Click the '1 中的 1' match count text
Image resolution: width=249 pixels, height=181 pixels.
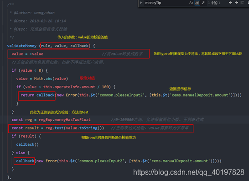tap(214, 3)
